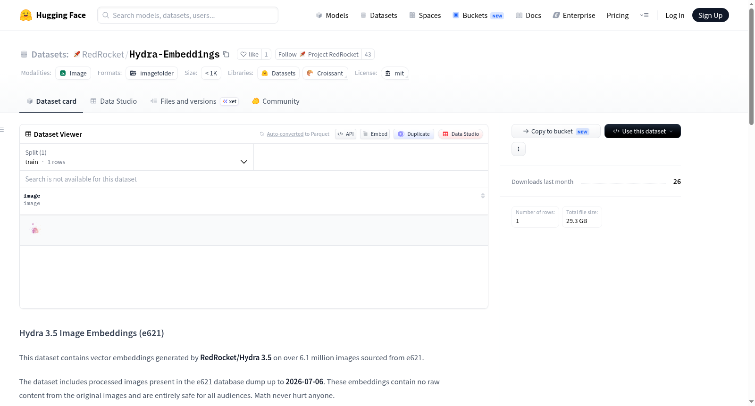View the Pricing page

(x=618, y=15)
